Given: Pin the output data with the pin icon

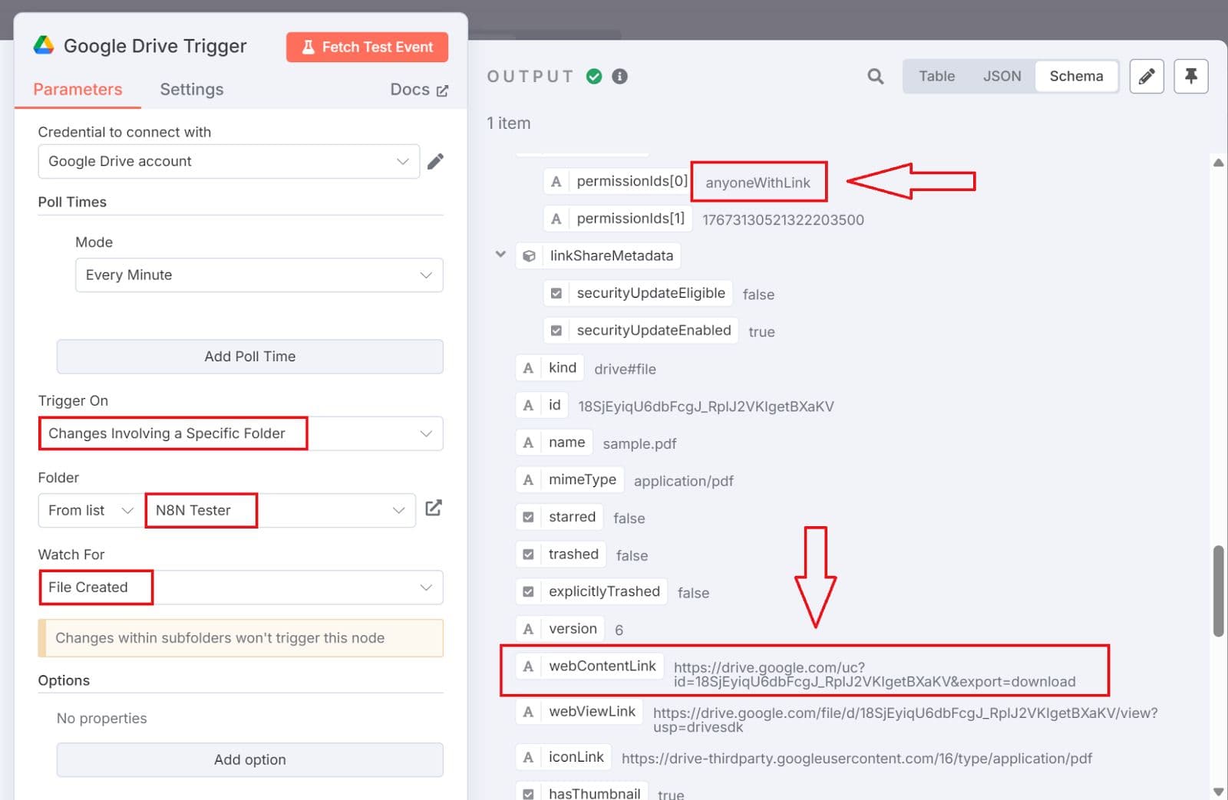Looking at the screenshot, I should pos(1191,76).
